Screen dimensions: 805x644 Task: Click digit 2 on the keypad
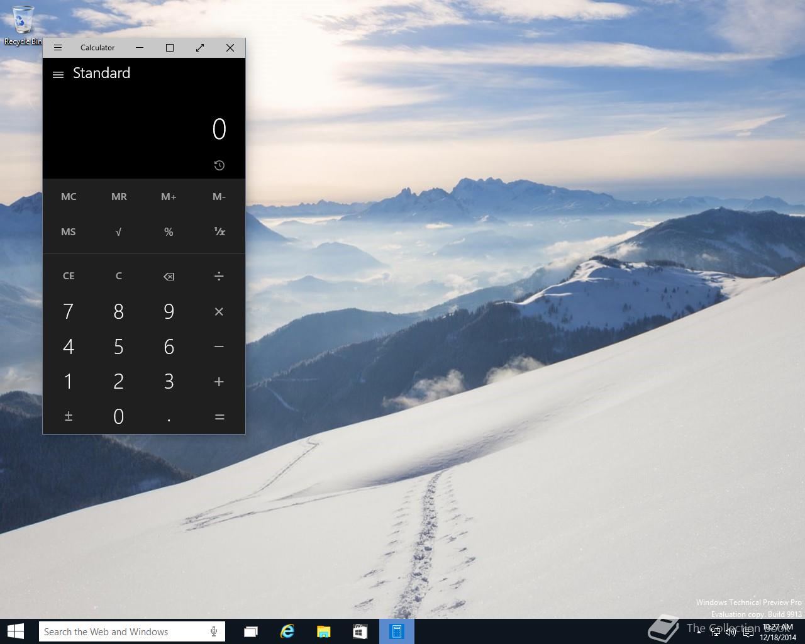click(x=119, y=382)
